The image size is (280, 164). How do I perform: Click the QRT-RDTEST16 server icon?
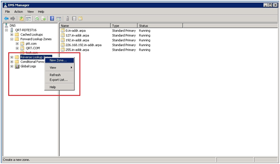tap(12, 30)
